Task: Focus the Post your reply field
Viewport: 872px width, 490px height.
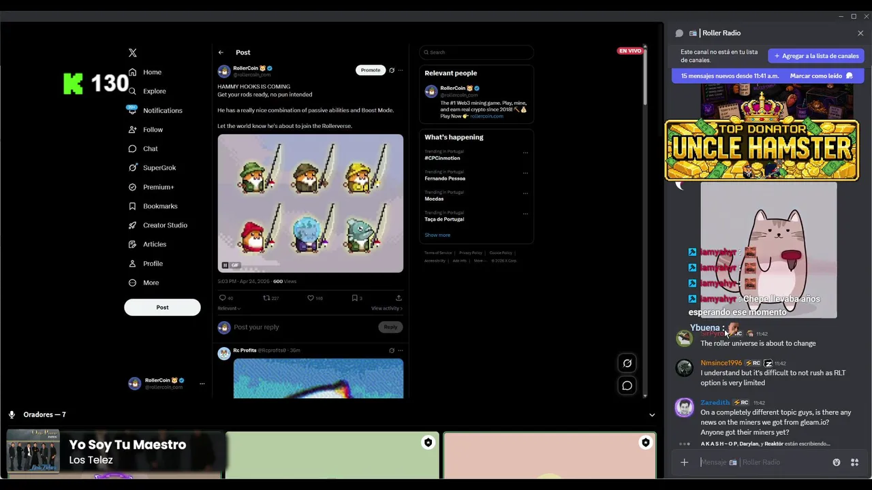Action: point(303,327)
